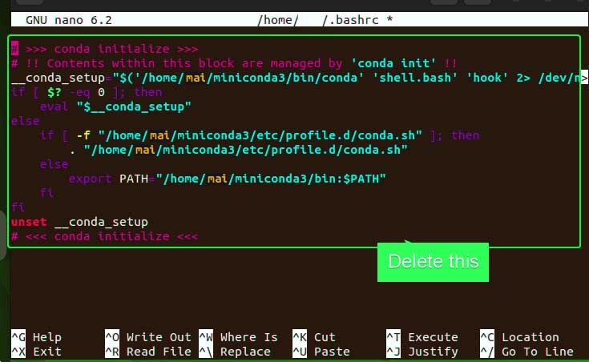Place cursor on '# >>> conda initialize >>>' line

click(104, 49)
